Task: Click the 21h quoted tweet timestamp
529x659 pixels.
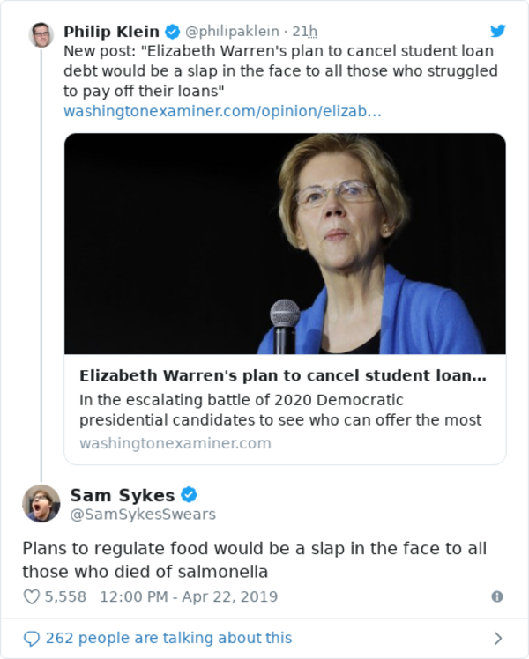Action: tap(305, 32)
